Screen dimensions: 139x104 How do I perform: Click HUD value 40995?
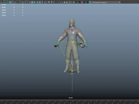4,7
